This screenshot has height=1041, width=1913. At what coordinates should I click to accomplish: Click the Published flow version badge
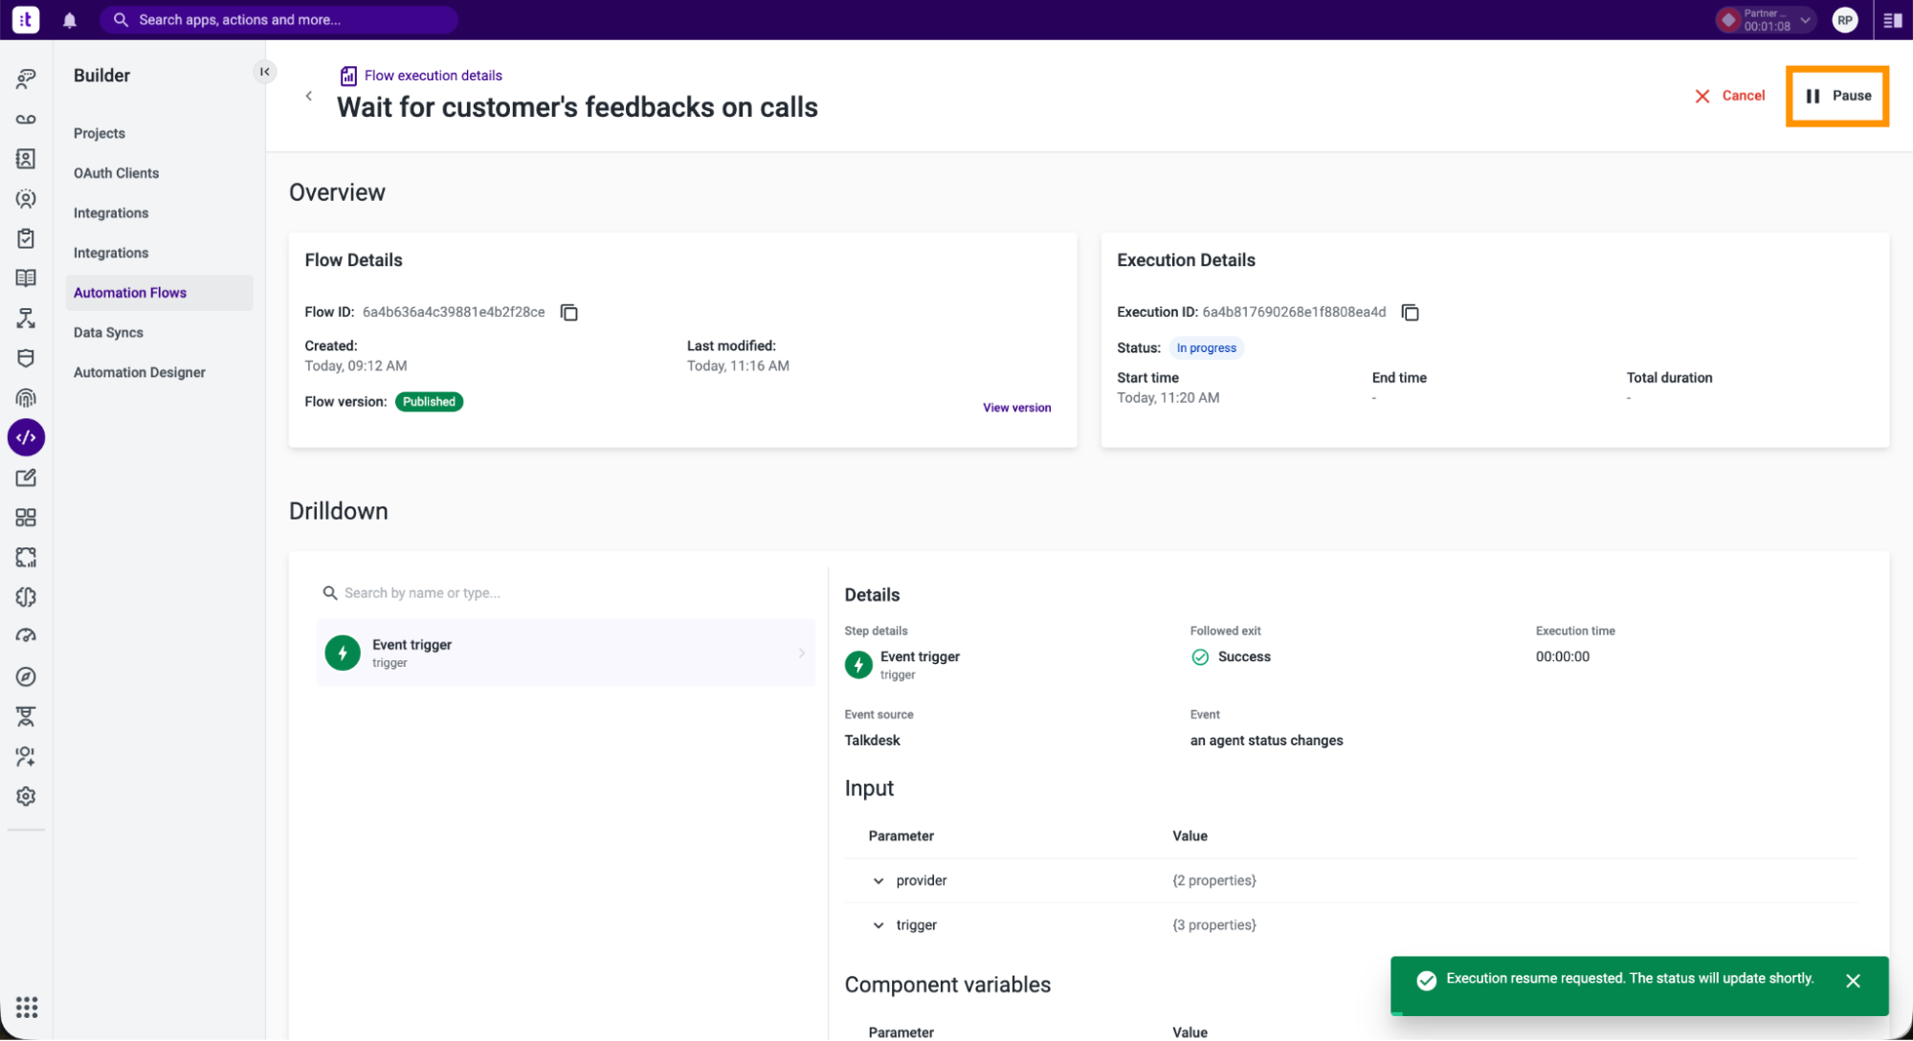[429, 402]
